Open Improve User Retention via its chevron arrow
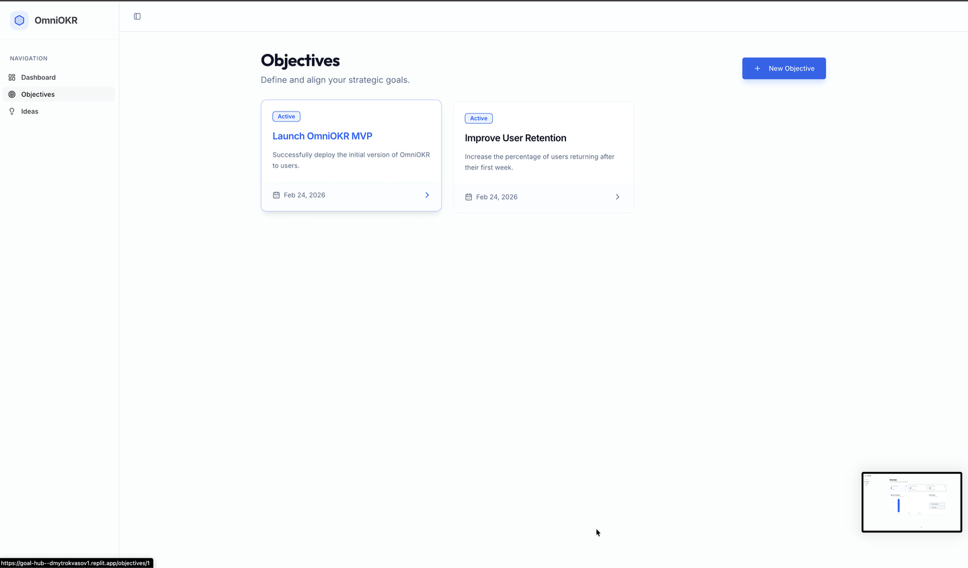 pyautogui.click(x=617, y=197)
